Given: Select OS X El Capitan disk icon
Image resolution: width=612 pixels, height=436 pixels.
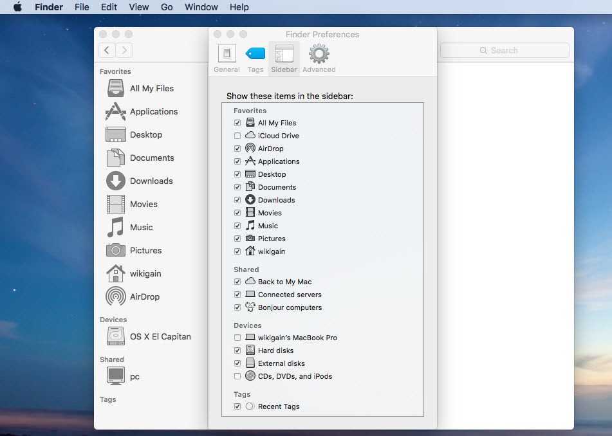Looking at the screenshot, I should tap(116, 336).
